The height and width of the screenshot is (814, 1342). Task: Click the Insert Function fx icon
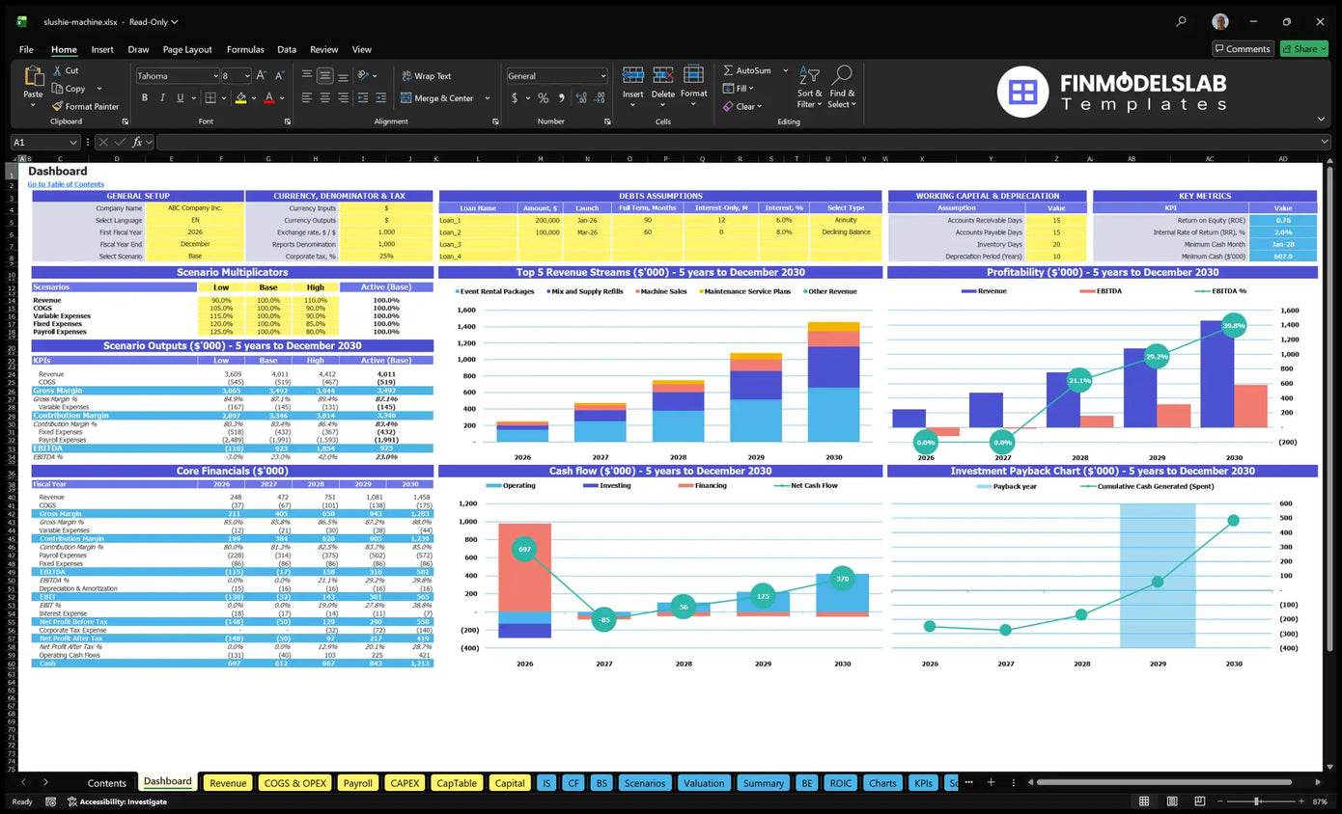(137, 142)
